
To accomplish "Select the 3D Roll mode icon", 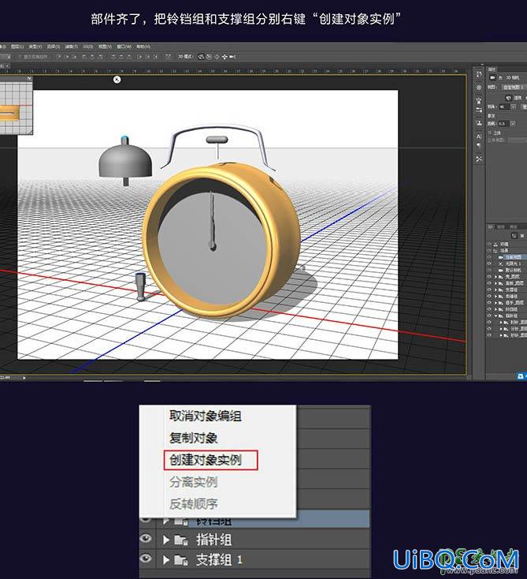I will [x=209, y=57].
